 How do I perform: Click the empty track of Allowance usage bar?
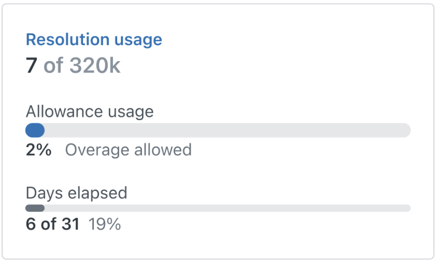tap(228, 130)
